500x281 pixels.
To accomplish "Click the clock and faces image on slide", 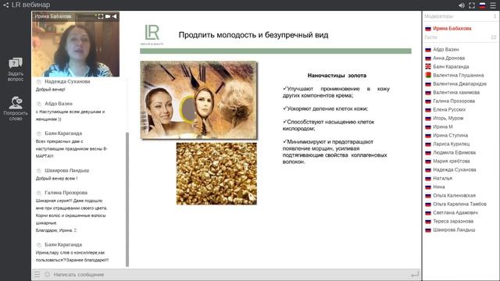I will tap(198, 101).
